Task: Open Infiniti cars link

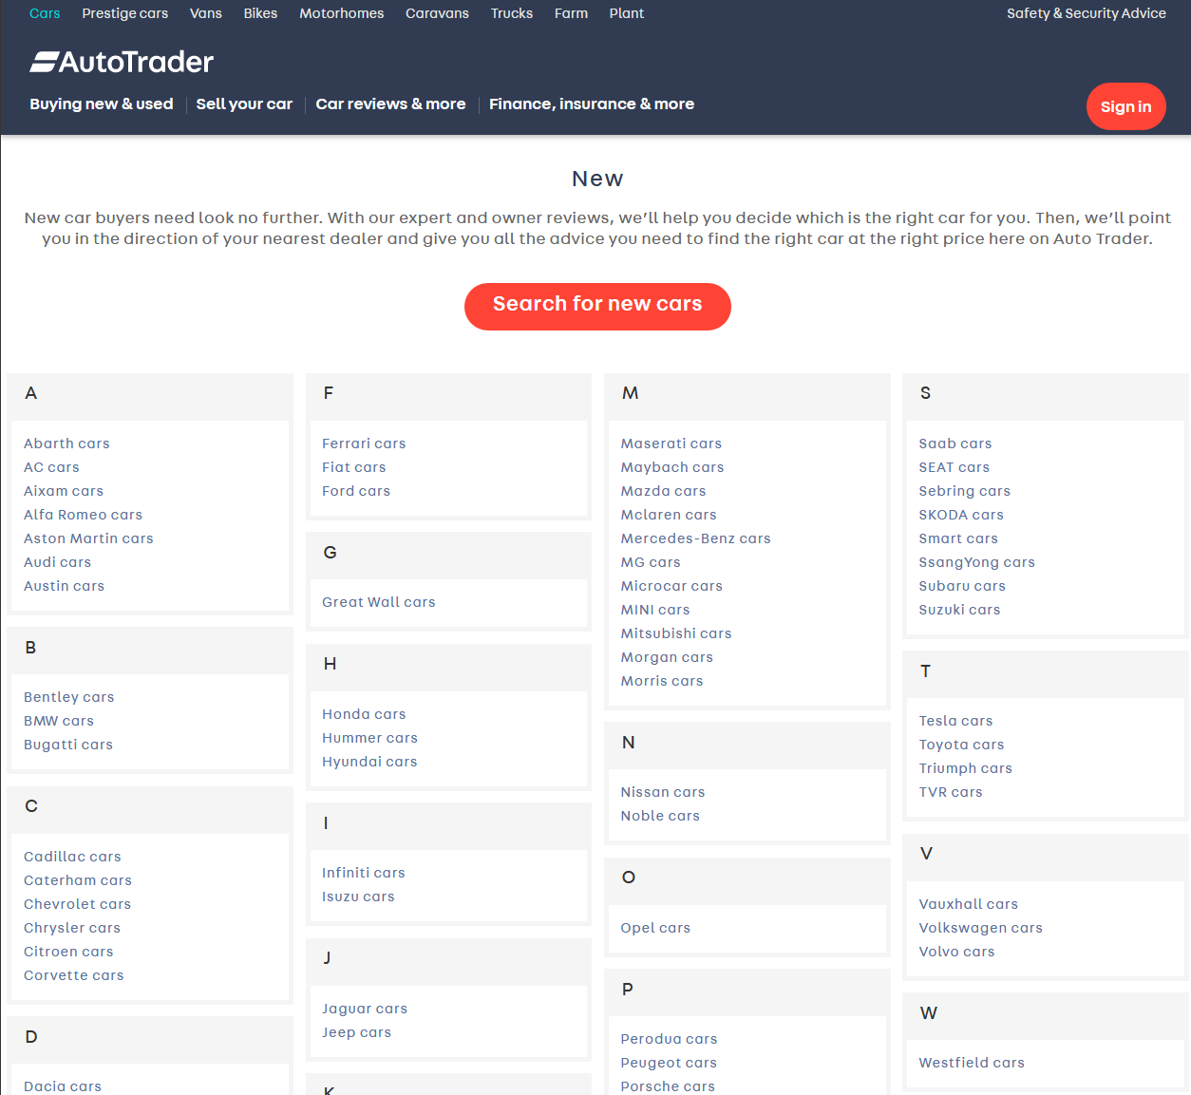Action: [x=363, y=873]
